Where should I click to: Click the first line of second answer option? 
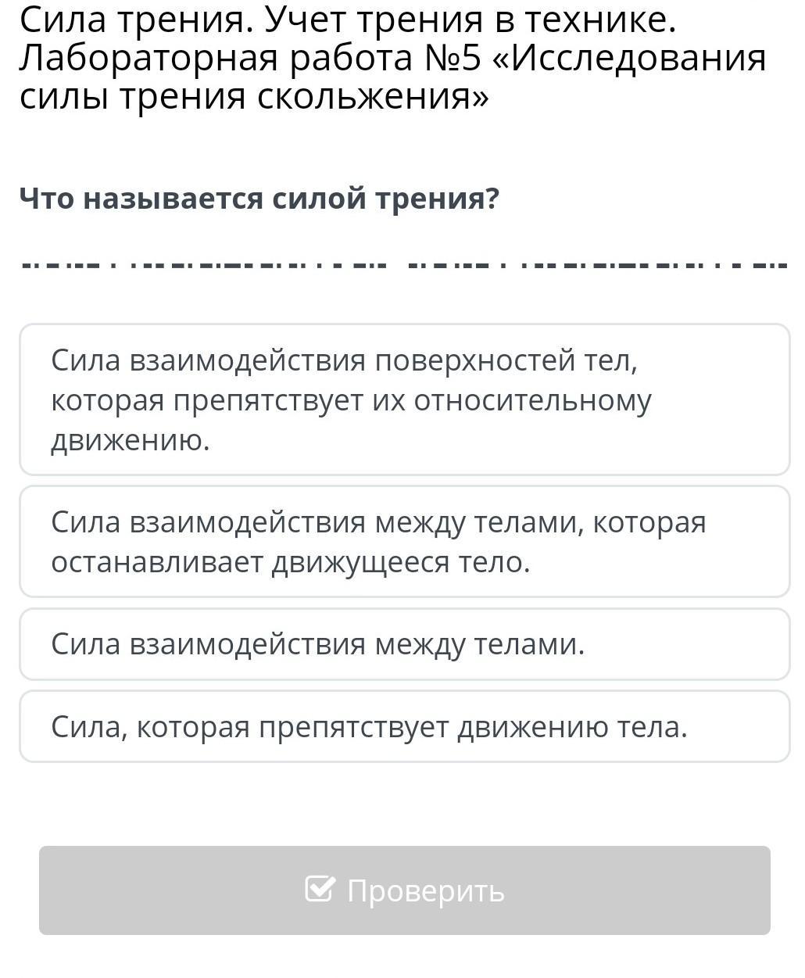[378, 522]
